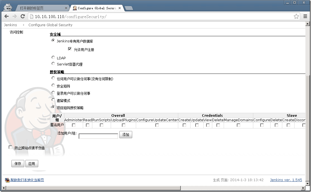Close the Configure Global Security tab

tap(120, 8)
